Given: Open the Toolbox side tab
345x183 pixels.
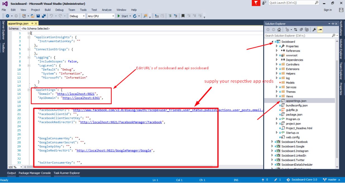Looking at the screenshot, I should coord(3,47).
